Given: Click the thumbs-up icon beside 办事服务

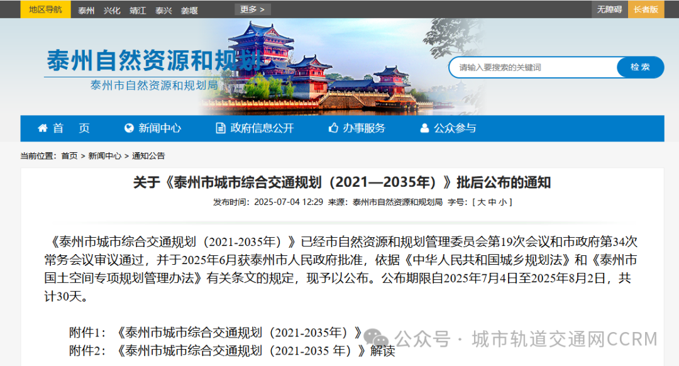Looking at the screenshot, I should click(333, 128).
